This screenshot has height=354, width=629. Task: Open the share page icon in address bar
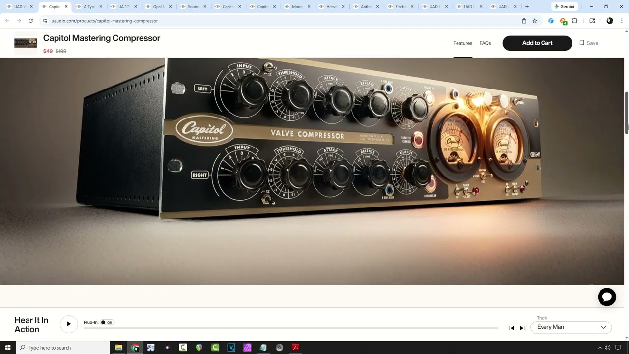(x=524, y=21)
